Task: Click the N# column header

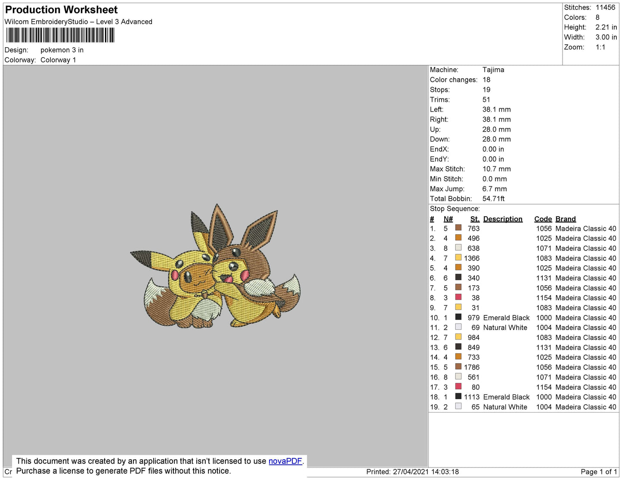Action: pos(448,219)
